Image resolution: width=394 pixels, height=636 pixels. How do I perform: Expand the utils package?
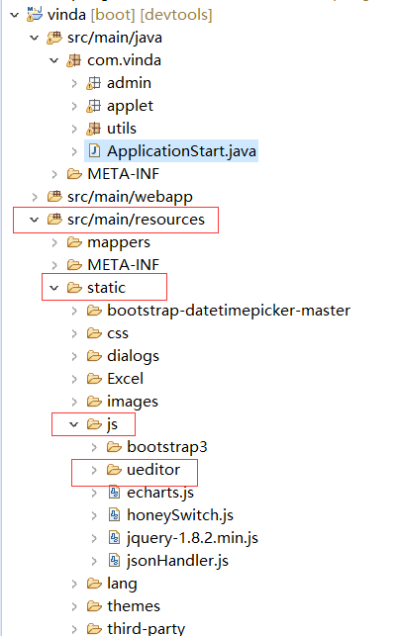[74, 129]
